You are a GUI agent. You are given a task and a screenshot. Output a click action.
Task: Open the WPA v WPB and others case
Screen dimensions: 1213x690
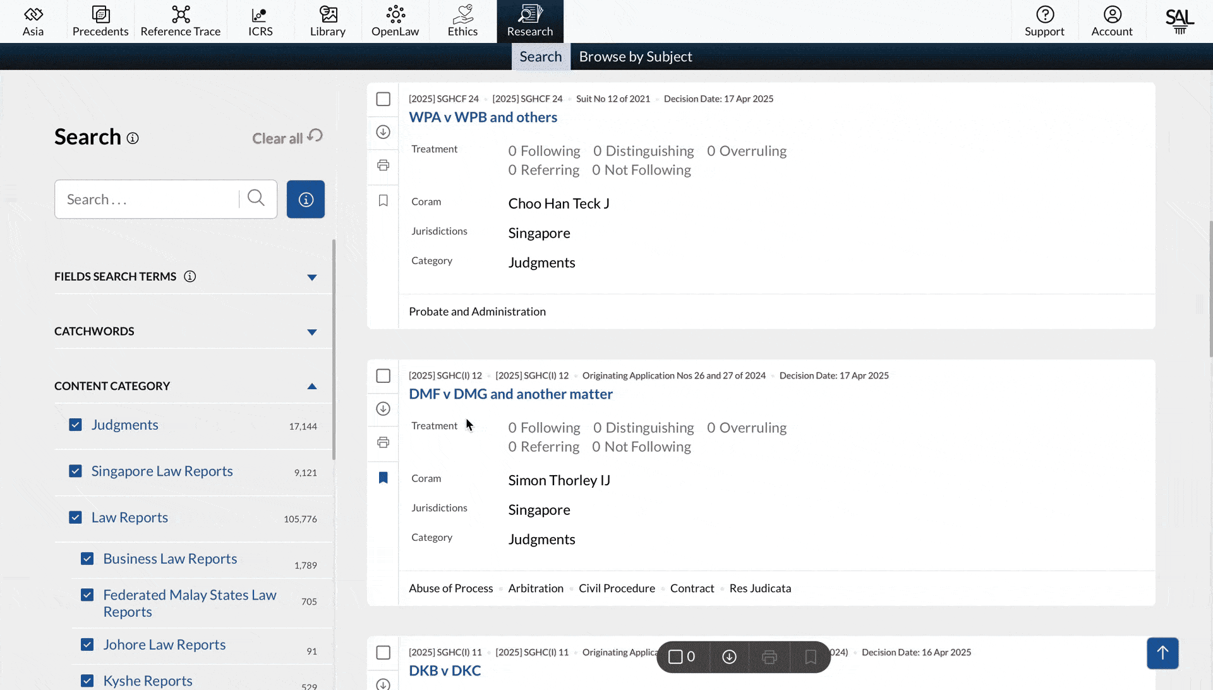(483, 118)
